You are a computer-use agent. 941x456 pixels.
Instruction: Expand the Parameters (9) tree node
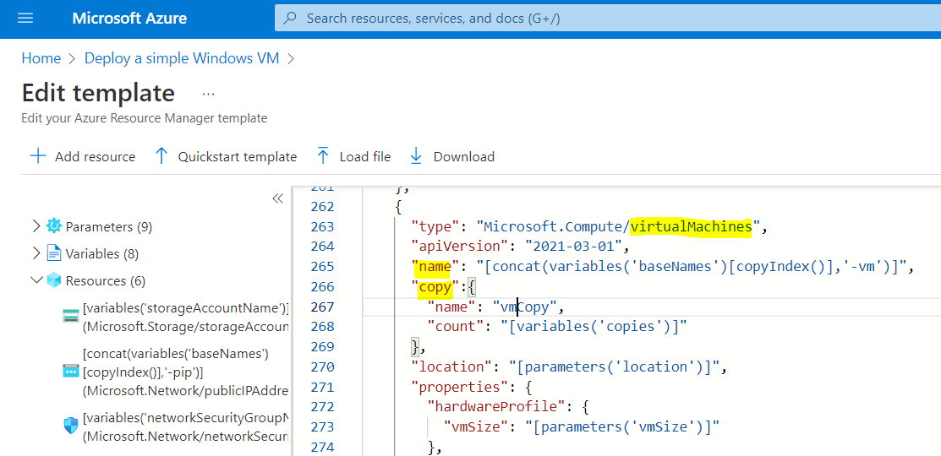(x=36, y=226)
